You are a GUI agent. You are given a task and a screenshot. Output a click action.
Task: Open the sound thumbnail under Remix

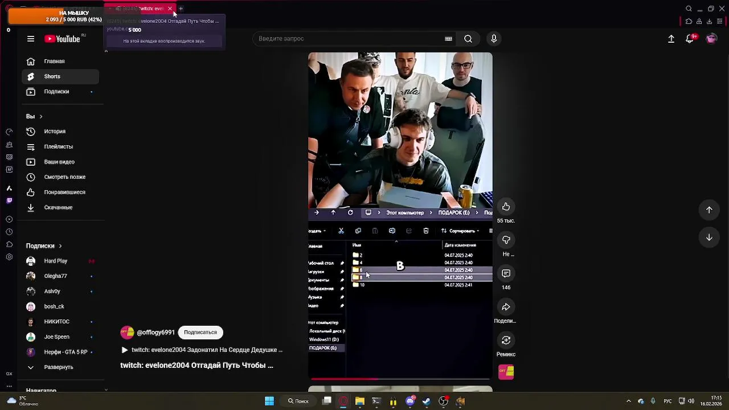(x=506, y=372)
